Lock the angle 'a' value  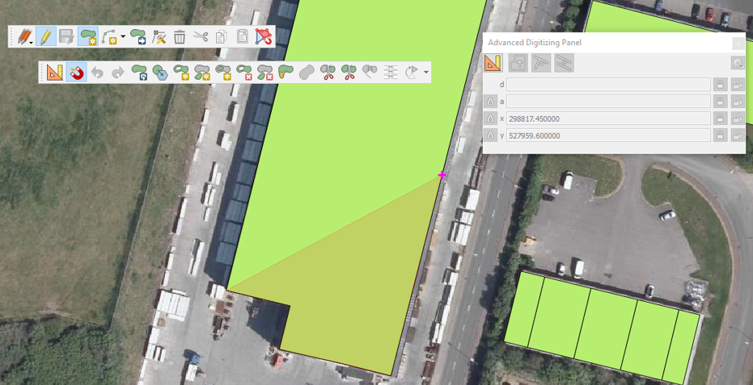720,101
